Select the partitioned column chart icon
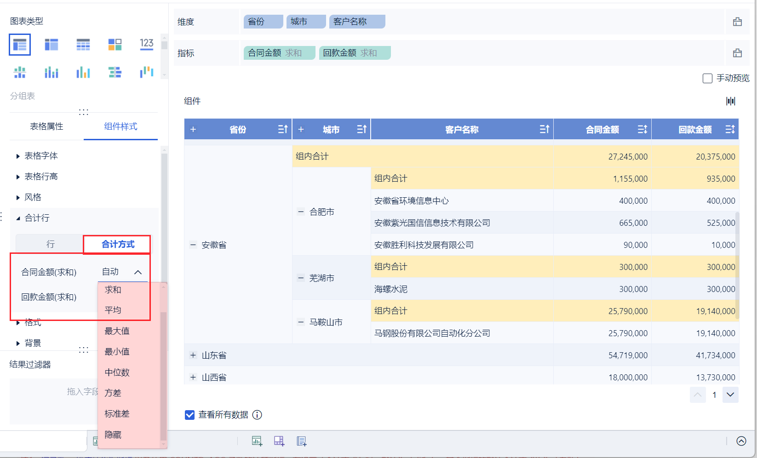Screen dimensions: 757x458 click(x=20, y=72)
